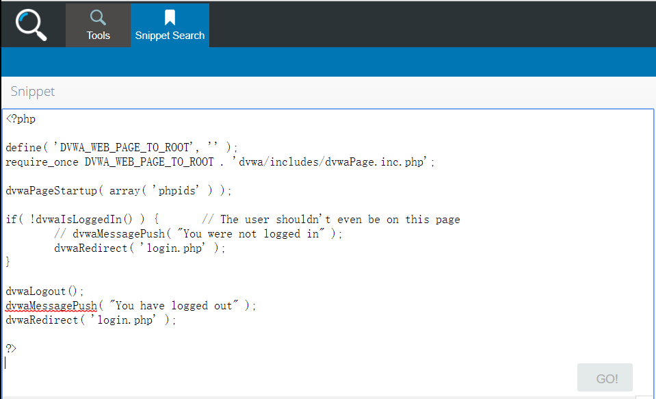The image size is (656, 399).
Task: Click the large magnifier logo icon
Action: (x=31, y=25)
